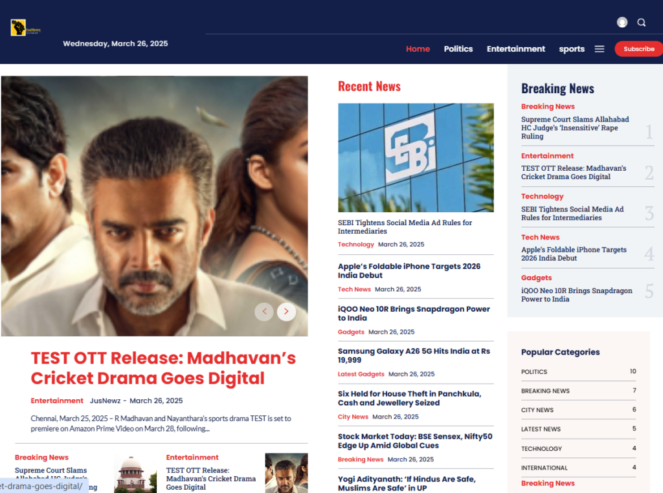Select Breaking News tag under Stock Market article
This screenshot has width=663, height=493.
coord(360,459)
